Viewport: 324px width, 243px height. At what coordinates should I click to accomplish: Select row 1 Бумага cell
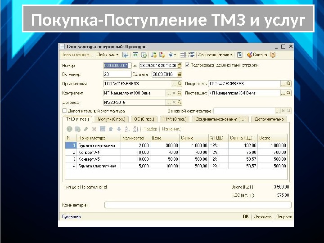click(x=99, y=145)
